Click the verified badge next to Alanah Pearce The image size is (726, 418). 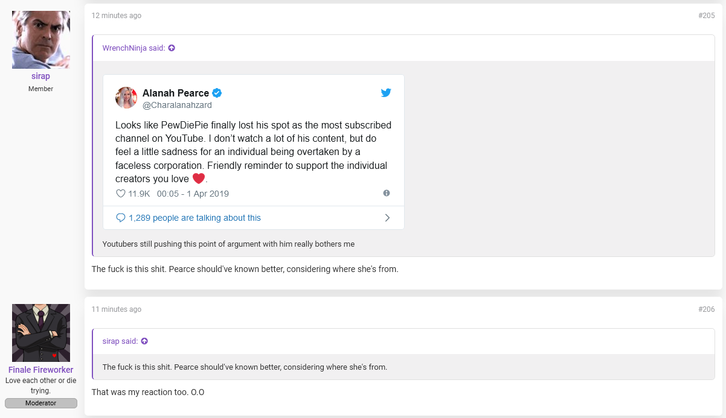click(217, 93)
